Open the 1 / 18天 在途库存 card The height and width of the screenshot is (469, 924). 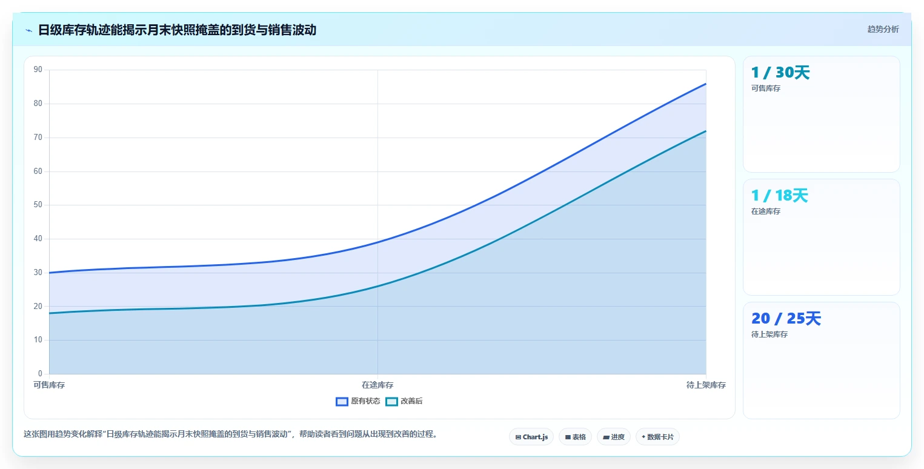click(x=821, y=237)
